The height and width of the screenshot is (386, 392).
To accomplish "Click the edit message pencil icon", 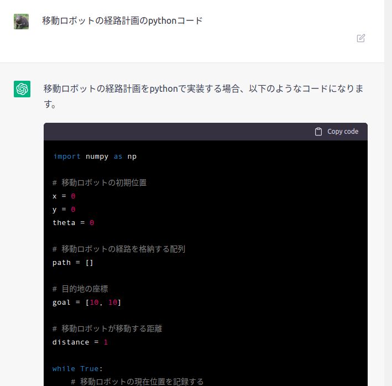I will 360,38.
